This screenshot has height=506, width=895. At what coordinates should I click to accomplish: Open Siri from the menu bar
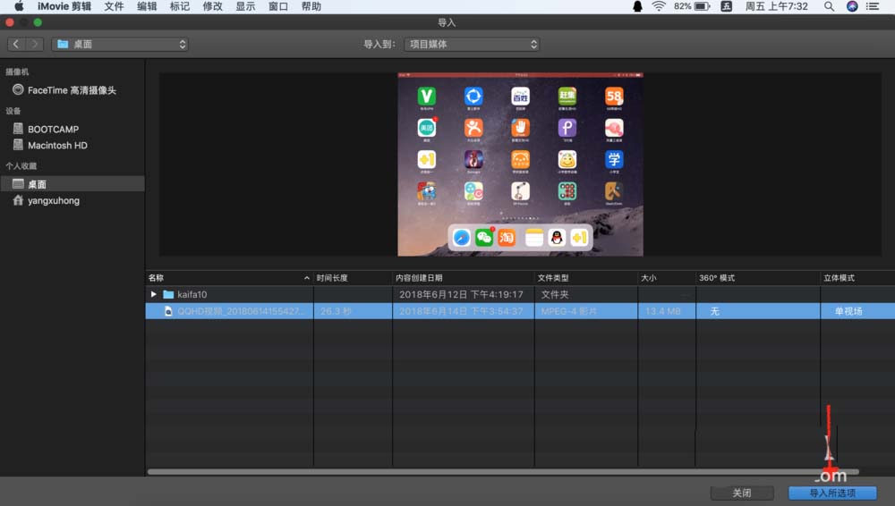pyautogui.click(x=852, y=6)
